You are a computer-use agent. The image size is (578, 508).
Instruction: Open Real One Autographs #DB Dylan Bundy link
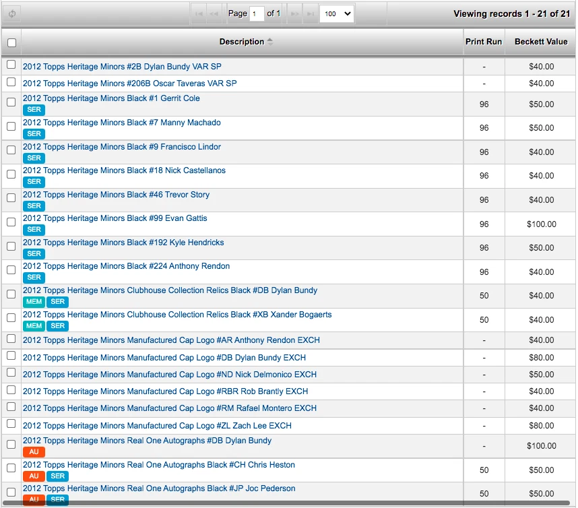pyautogui.click(x=147, y=441)
